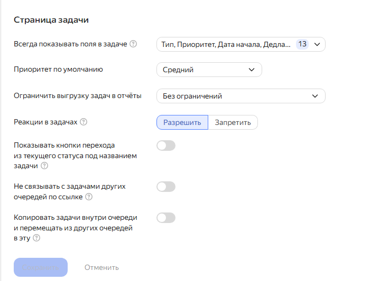370x281 pixels.
Task: Click text Не связывать с задачами других
Action: [70, 187]
